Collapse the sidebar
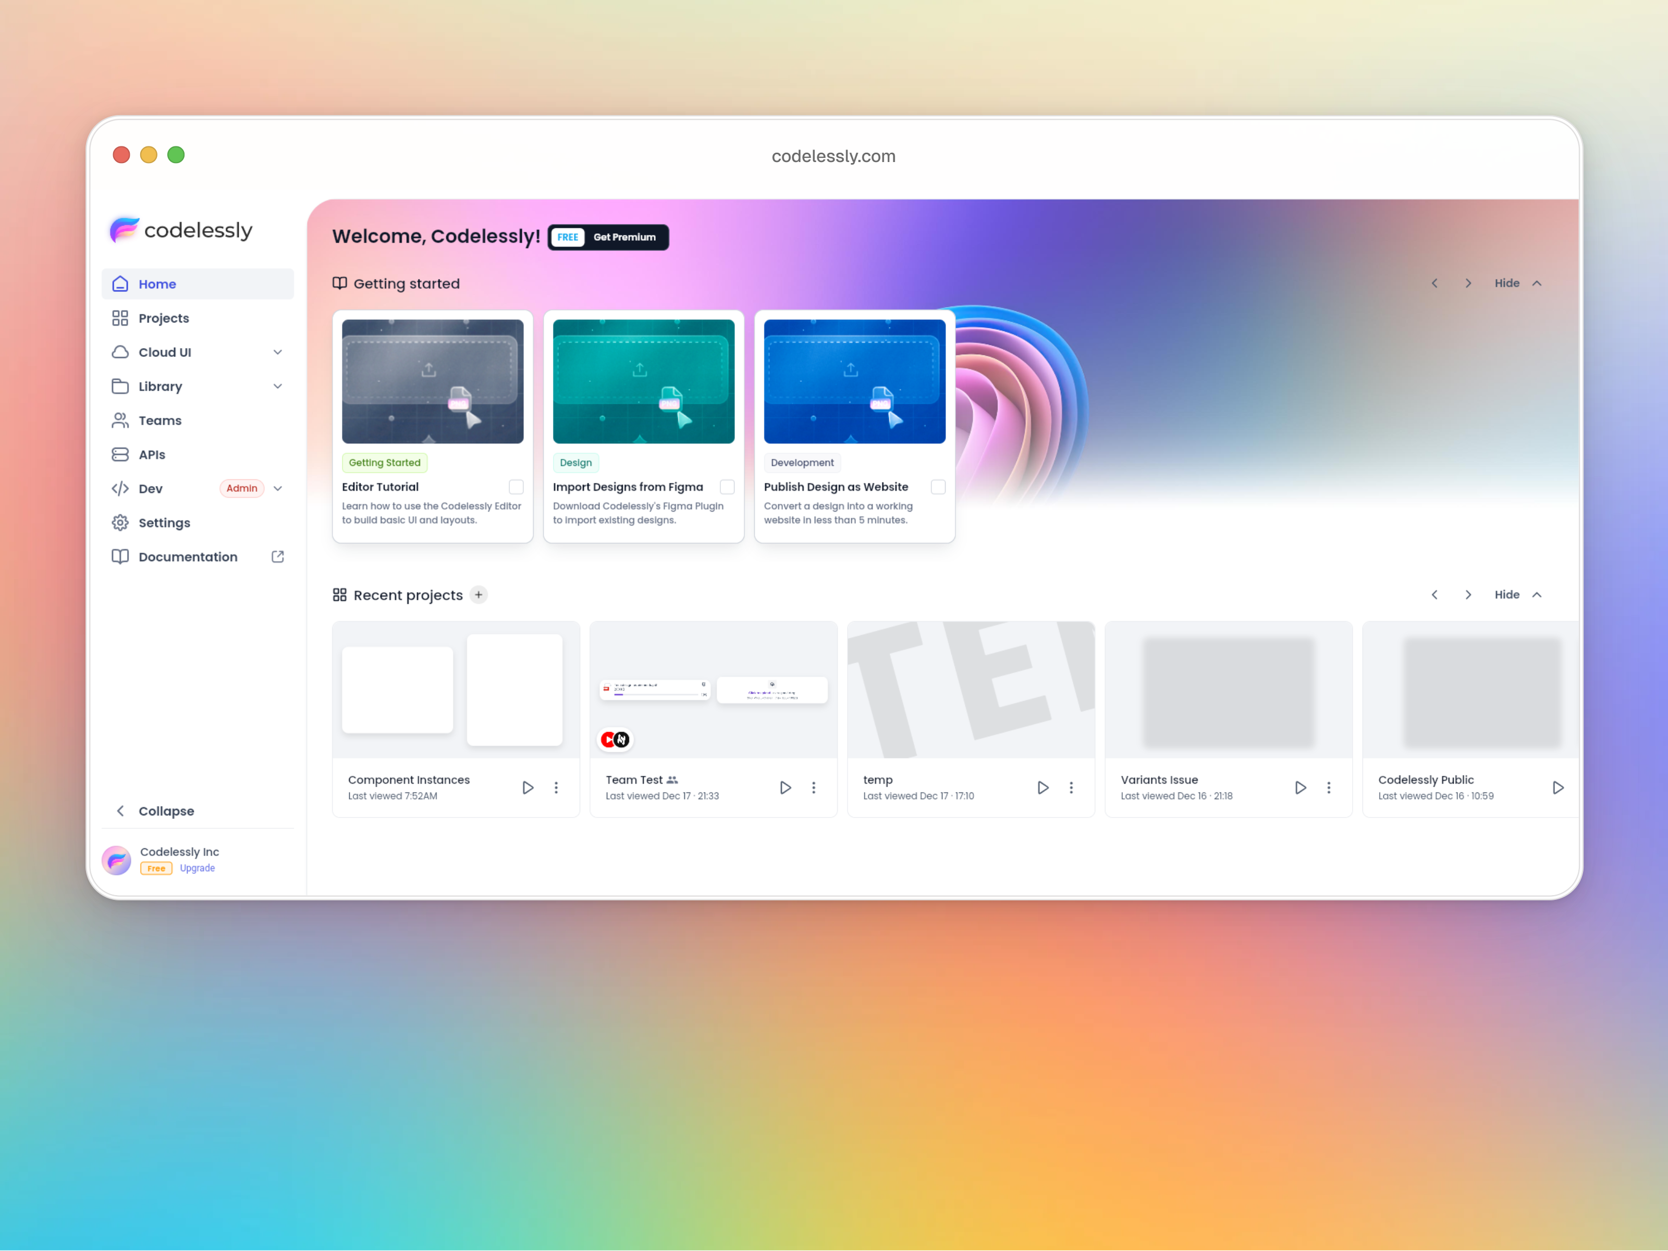The height and width of the screenshot is (1251, 1668). [x=198, y=812]
